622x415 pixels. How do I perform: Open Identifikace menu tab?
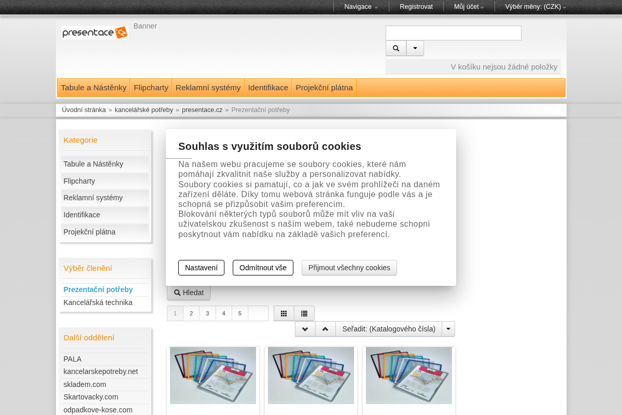pyautogui.click(x=268, y=88)
